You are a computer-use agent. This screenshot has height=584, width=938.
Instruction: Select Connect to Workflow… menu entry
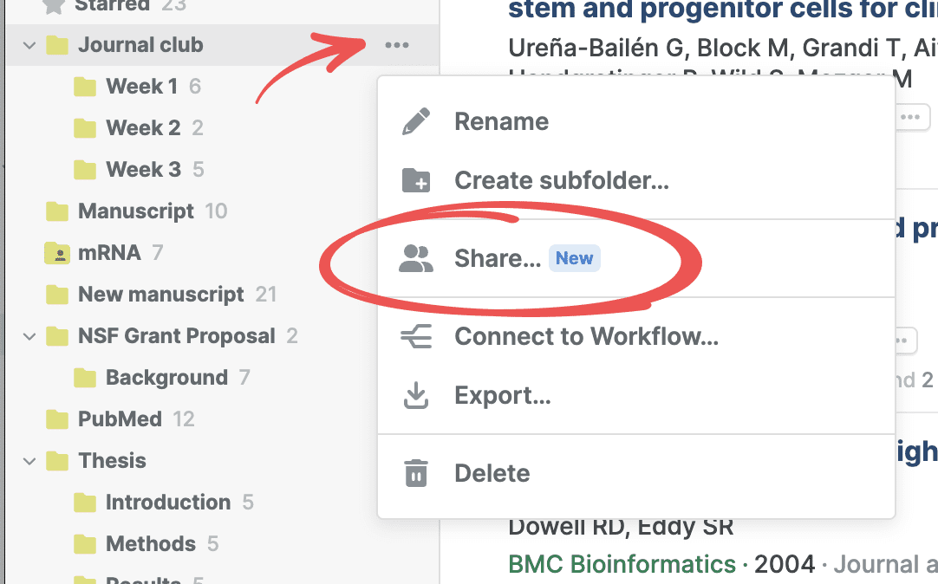pyautogui.click(x=586, y=336)
